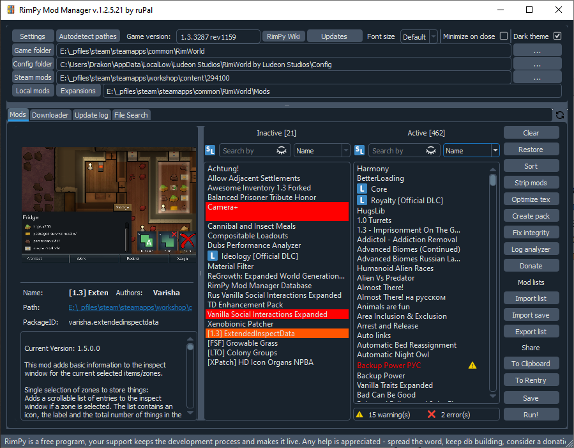The width and height of the screenshot is (574, 448).
Task: Click the refresh mods icon
Action: [x=560, y=115]
